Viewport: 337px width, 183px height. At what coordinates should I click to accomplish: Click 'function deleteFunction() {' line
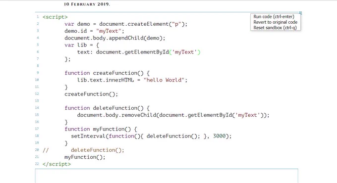107,108
